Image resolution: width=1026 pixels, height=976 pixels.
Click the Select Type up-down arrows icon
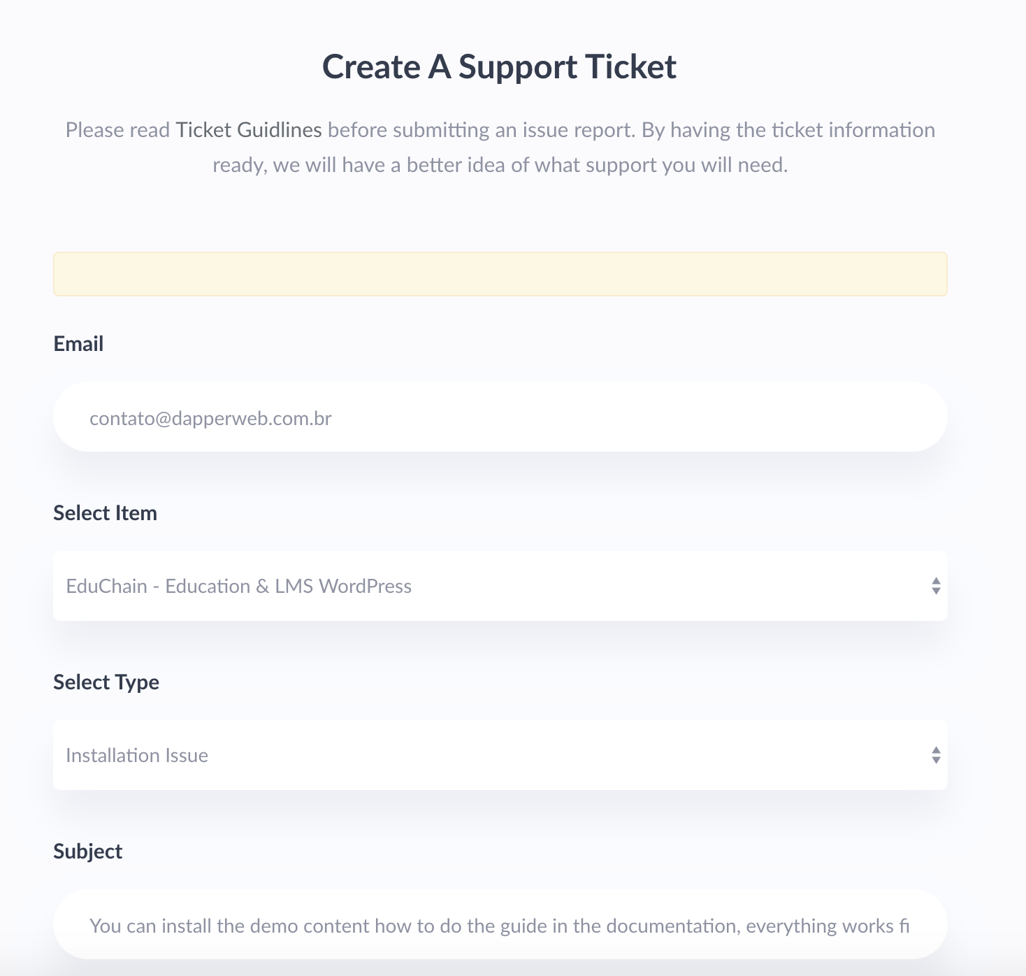936,755
